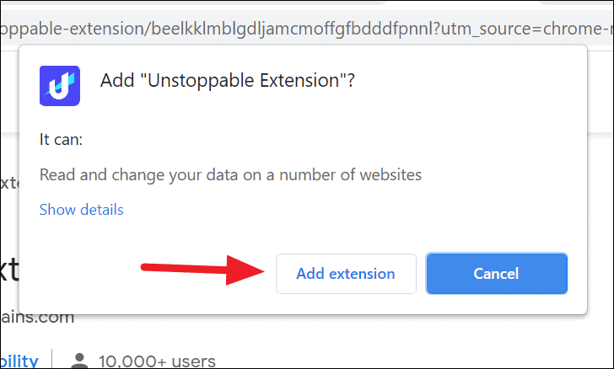
Task: Cancel the extension install prompt
Action: coord(497,274)
